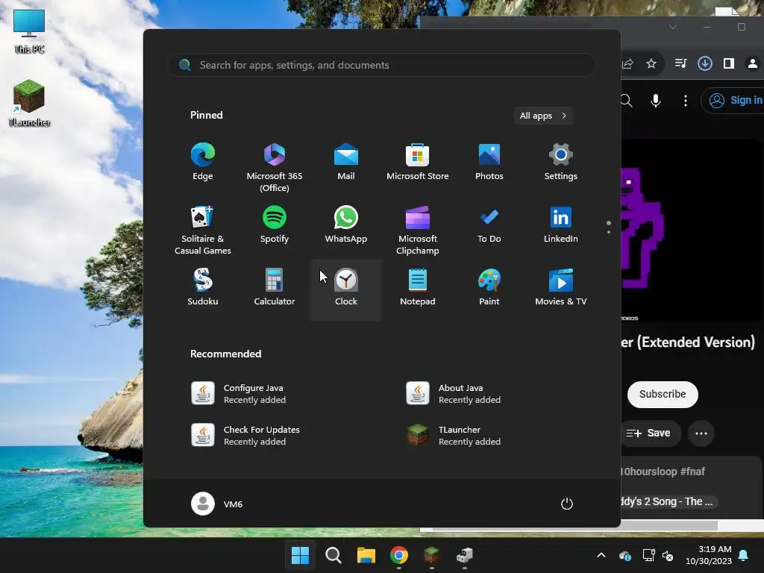Open File Explorer from the taskbar
764x573 pixels.
coord(366,555)
